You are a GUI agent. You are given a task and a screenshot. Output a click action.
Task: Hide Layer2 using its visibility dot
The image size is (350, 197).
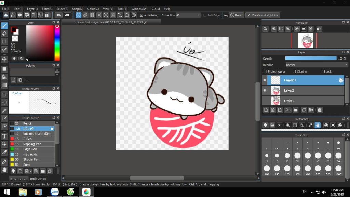(265, 90)
